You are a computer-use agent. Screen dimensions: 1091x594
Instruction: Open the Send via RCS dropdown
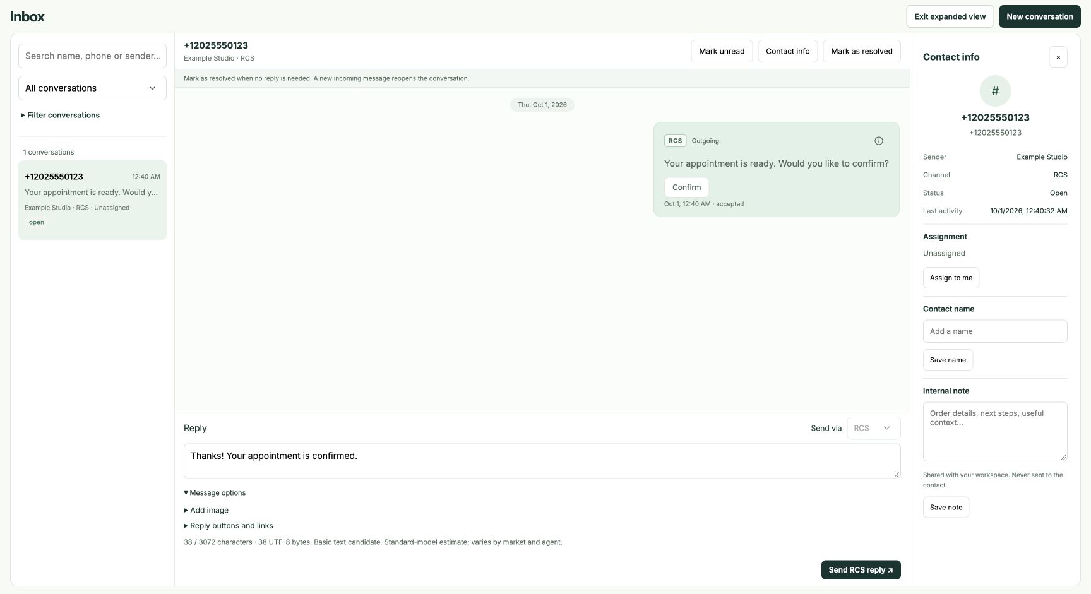pos(873,428)
